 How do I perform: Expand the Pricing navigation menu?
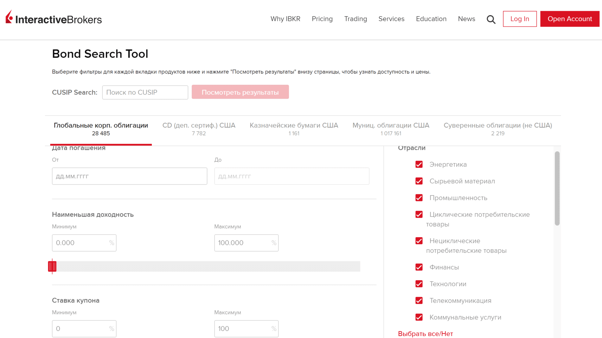(322, 19)
